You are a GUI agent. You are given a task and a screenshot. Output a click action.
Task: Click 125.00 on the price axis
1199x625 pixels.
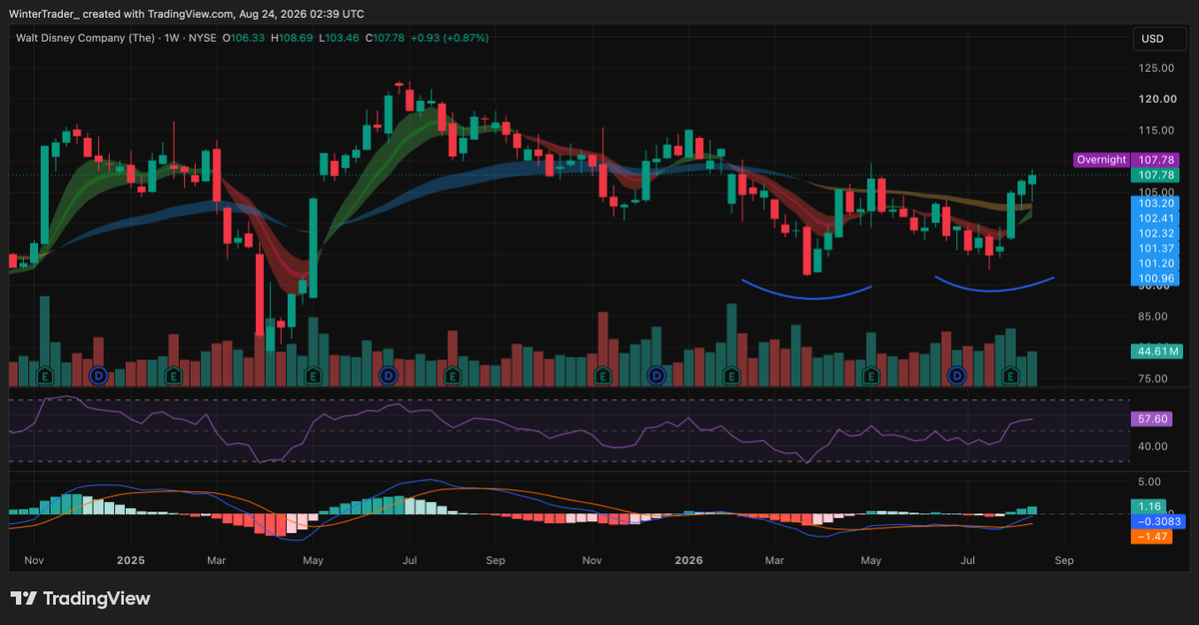(x=1154, y=68)
